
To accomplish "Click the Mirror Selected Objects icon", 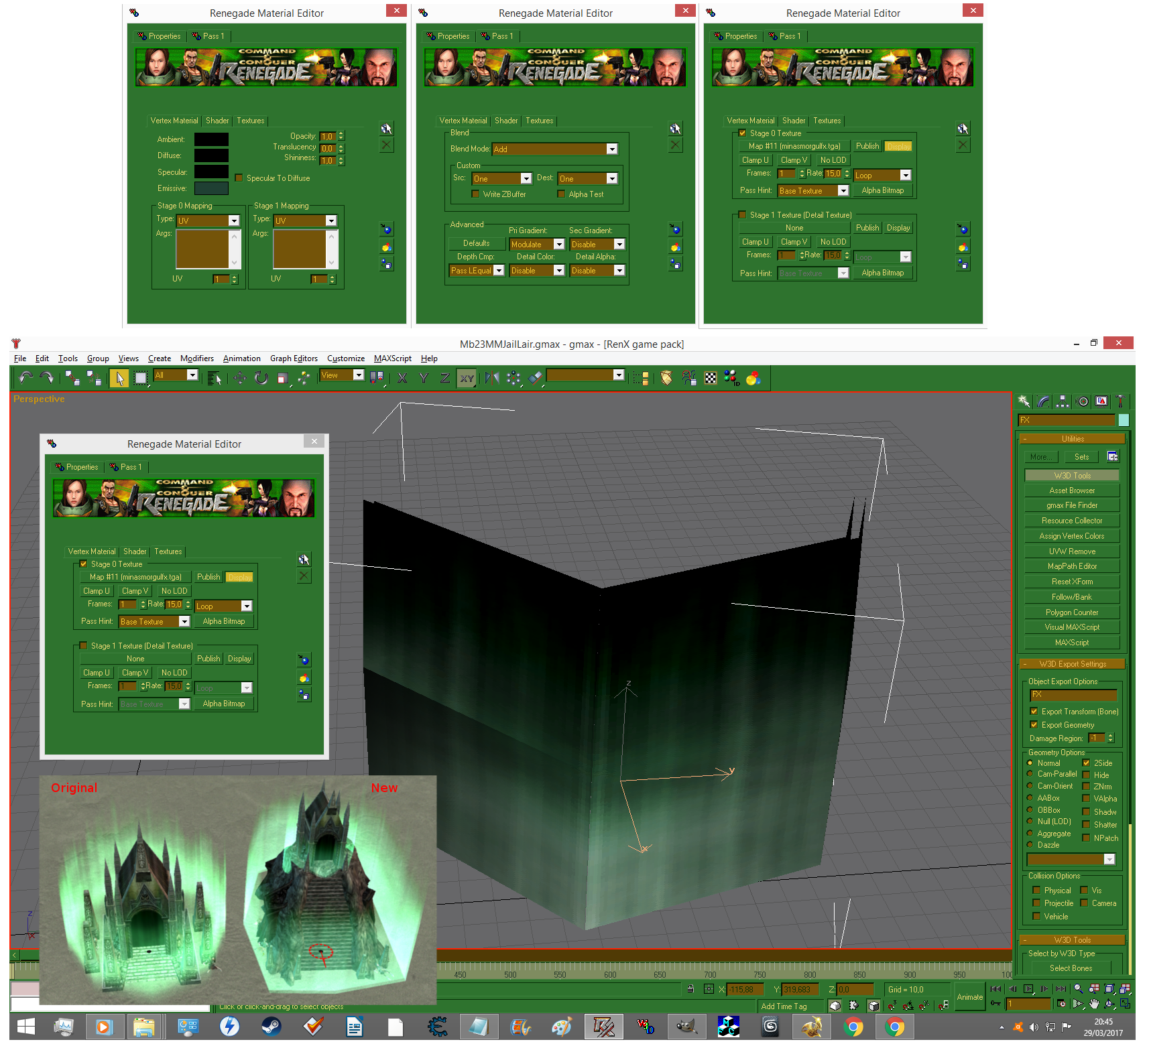I will pos(492,379).
